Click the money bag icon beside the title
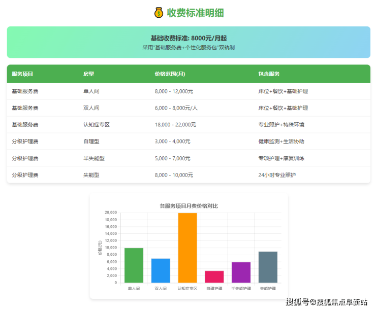This screenshot has width=376, height=310. click(159, 13)
